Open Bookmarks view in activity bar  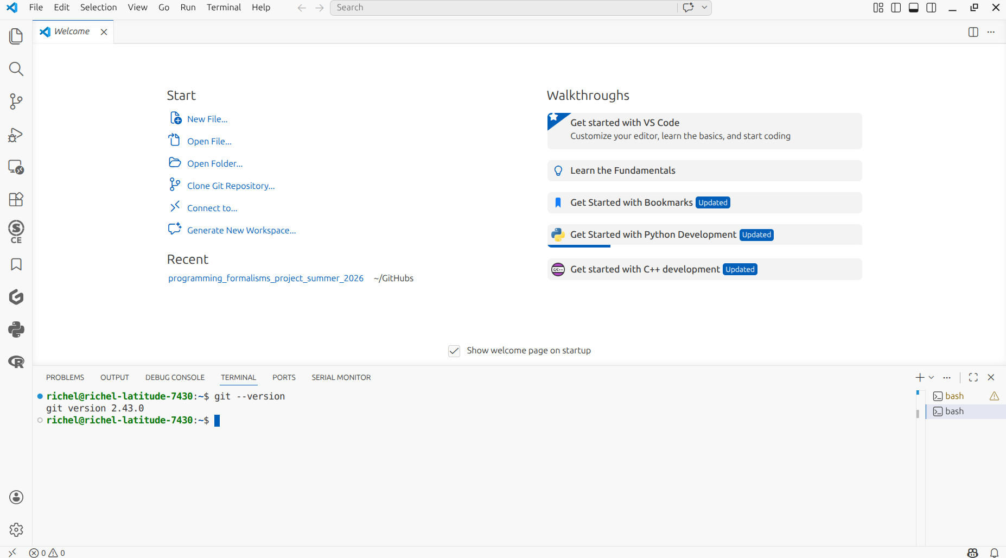(16, 264)
